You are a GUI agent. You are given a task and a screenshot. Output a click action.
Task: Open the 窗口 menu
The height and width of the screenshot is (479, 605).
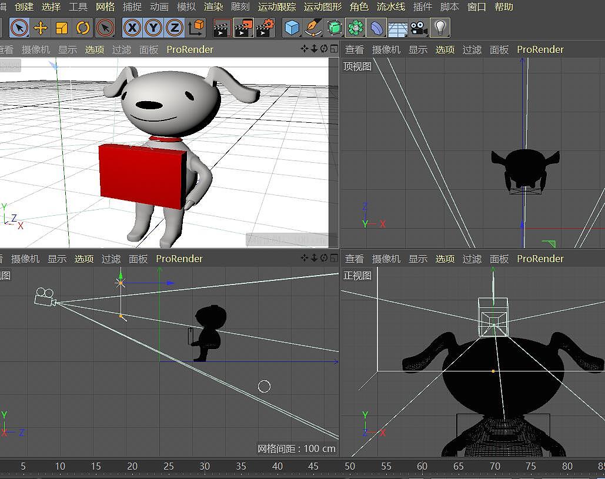(476, 6)
